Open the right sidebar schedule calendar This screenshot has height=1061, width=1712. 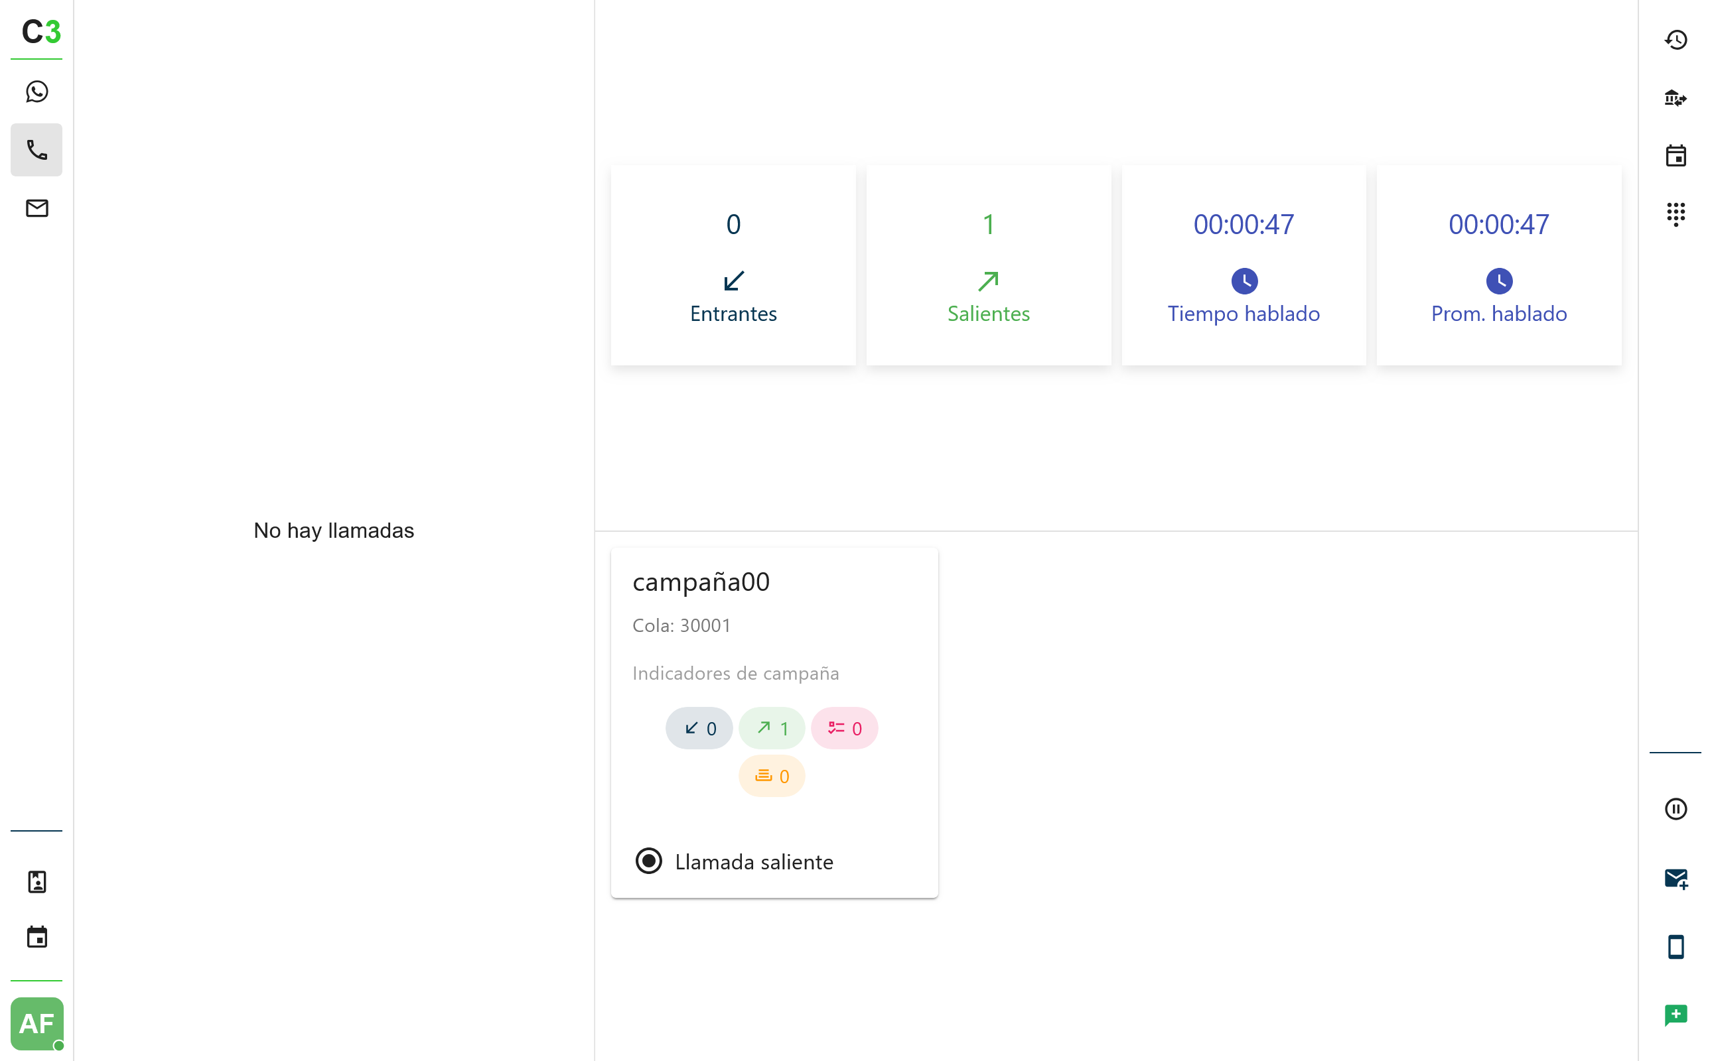tap(1676, 156)
